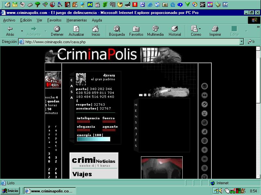The width and height of the screenshot is (261, 195).
Task: Show more toolbar buttons via the » chevron
Action: click(258, 27)
